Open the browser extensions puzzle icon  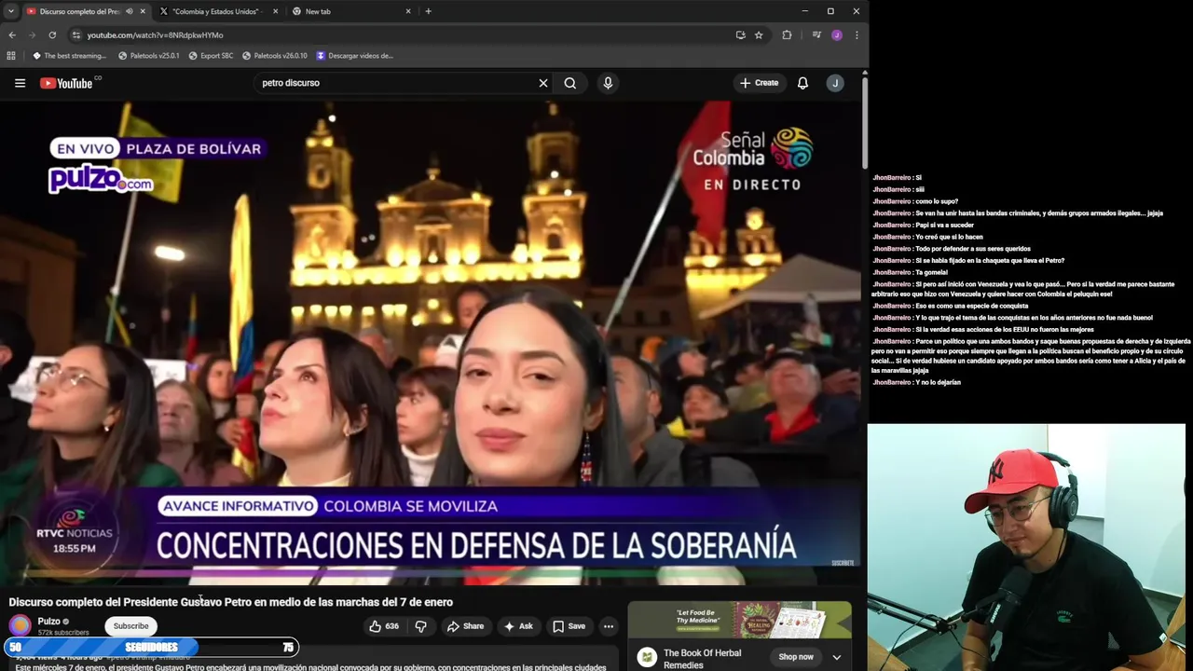point(787,34)
